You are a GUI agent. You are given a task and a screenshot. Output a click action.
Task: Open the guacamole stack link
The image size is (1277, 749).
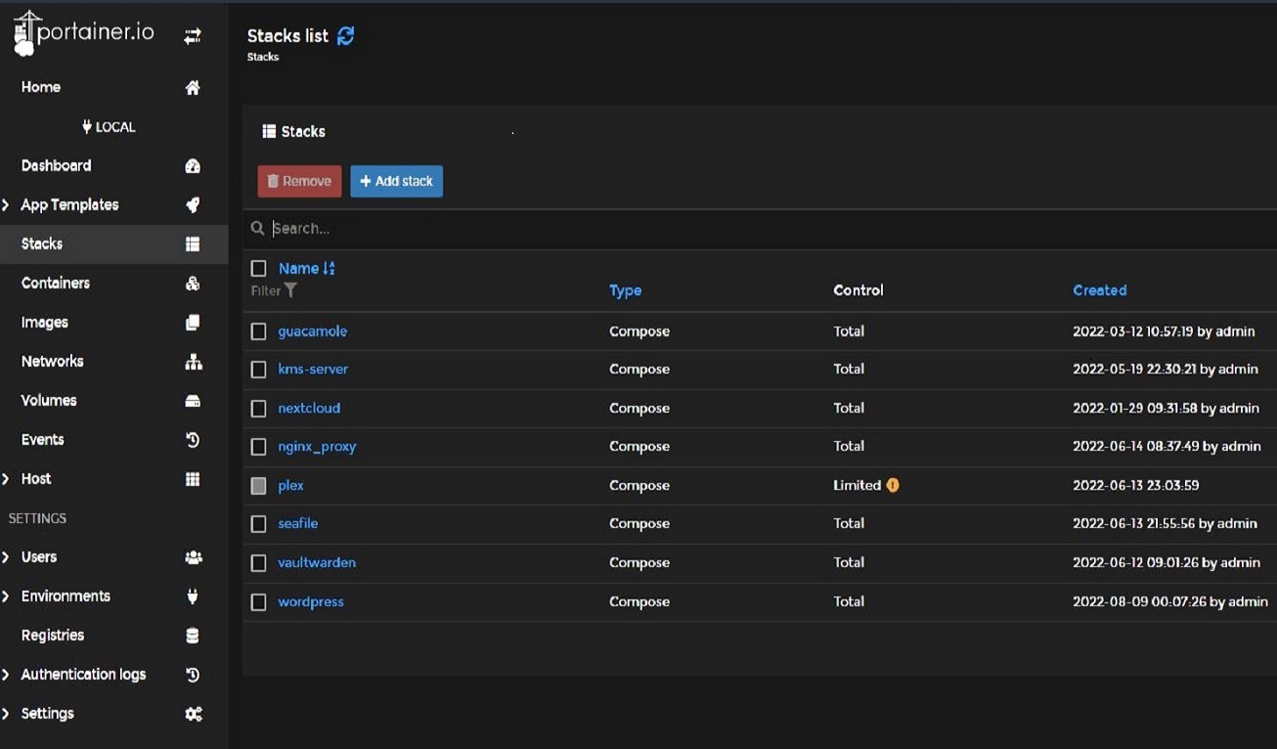[312, 331]
